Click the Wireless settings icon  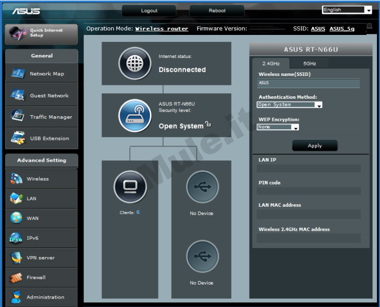click(16, 179)
